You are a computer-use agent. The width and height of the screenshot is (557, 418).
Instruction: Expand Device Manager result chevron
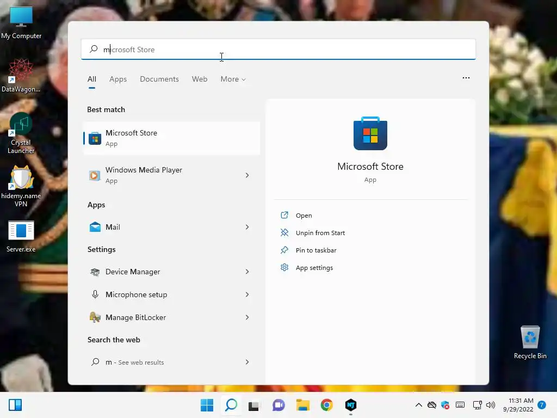(247, 272)
